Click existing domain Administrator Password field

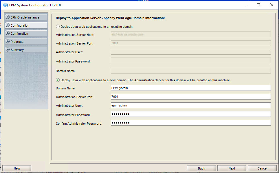[191, 60]
